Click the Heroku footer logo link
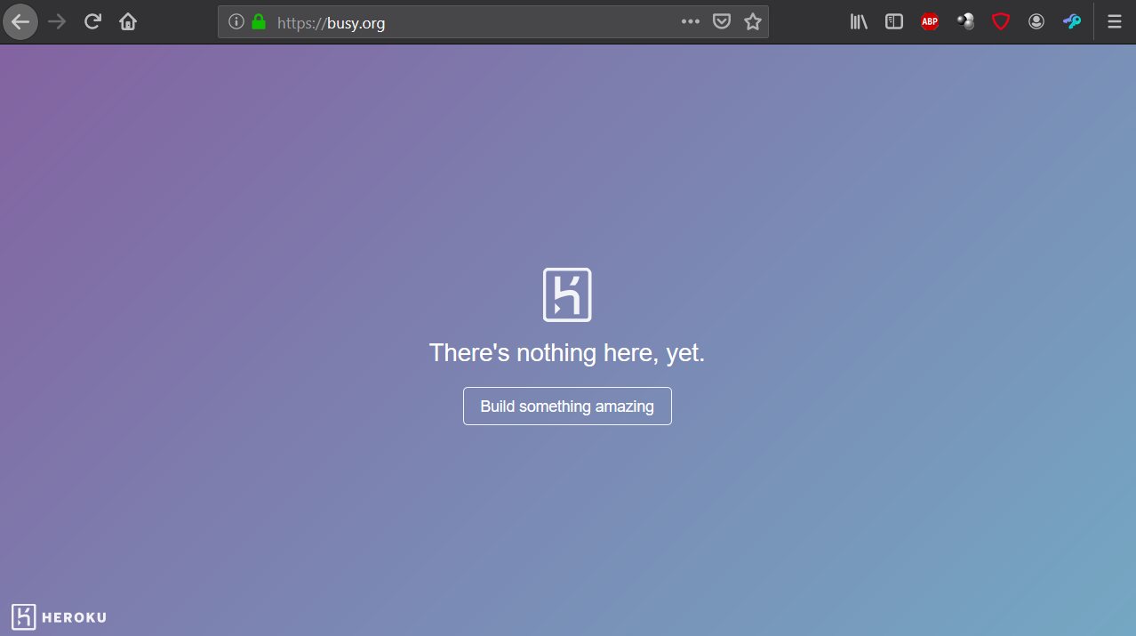 point(59,616)
